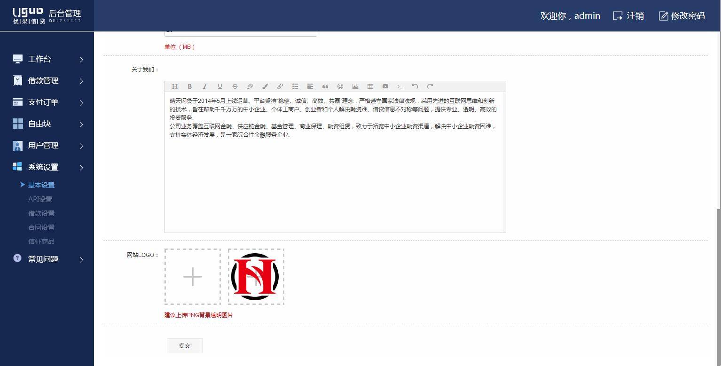Insert an image into the about text
Screen dimensions: 721x366
(355, 86)
